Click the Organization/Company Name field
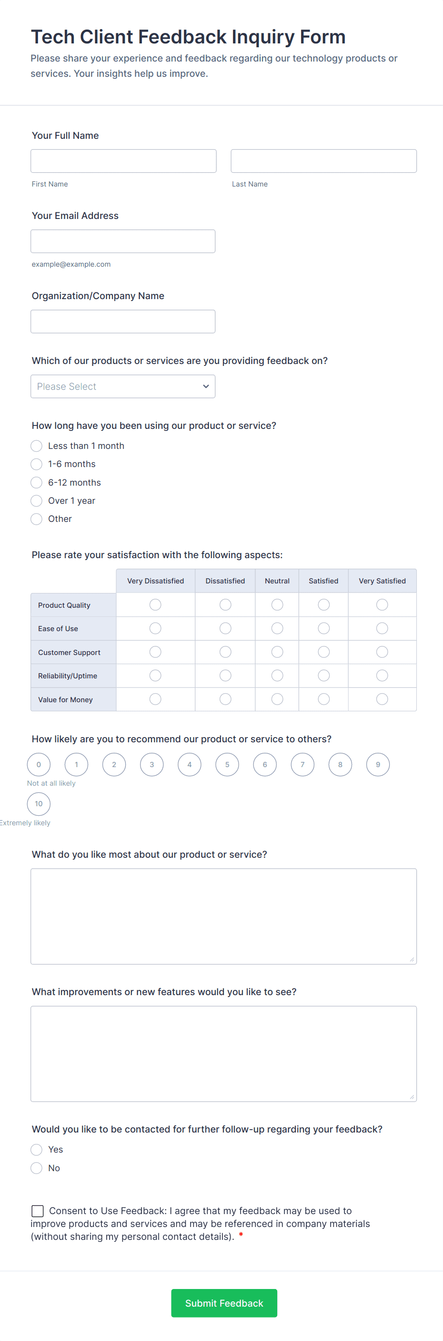The height and width of the screenshot is (1341, 443). click(x=123, y=321)
